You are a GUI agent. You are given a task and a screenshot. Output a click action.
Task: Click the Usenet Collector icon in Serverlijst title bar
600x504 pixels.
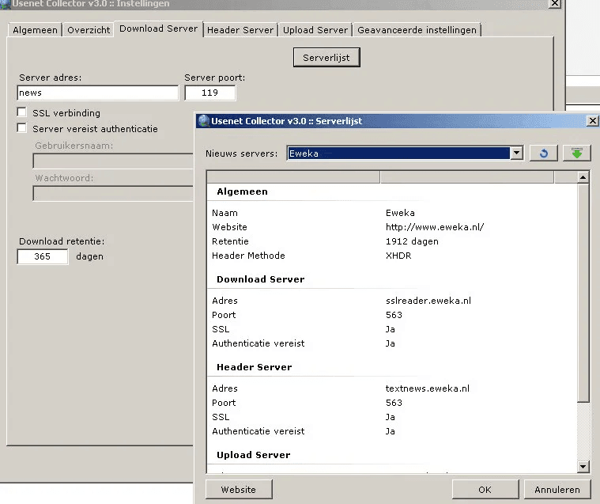tap(204, 121)
